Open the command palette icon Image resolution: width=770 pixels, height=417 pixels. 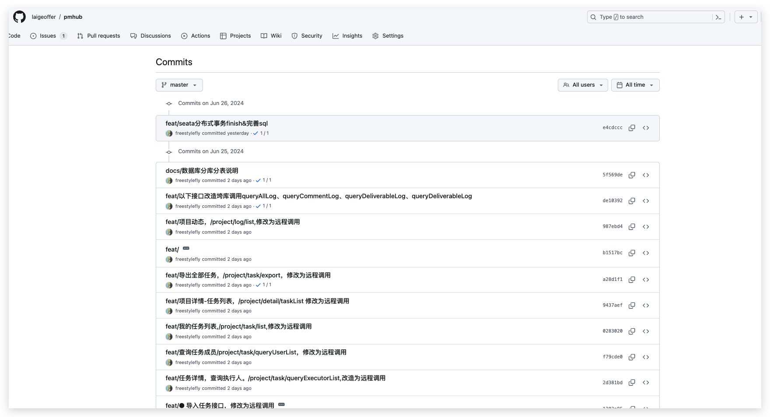pyautogui.click(x=718, y=17)
